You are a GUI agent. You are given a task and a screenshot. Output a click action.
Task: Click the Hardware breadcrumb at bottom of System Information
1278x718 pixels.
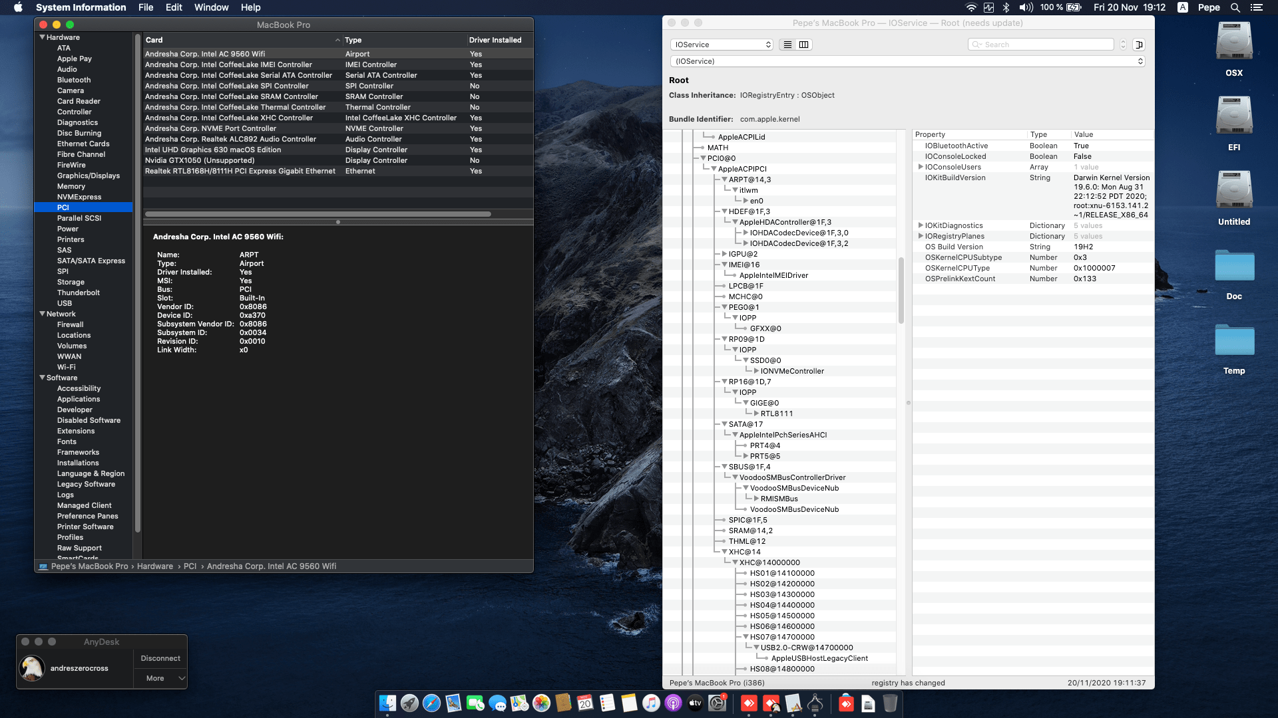pos(155,566)
